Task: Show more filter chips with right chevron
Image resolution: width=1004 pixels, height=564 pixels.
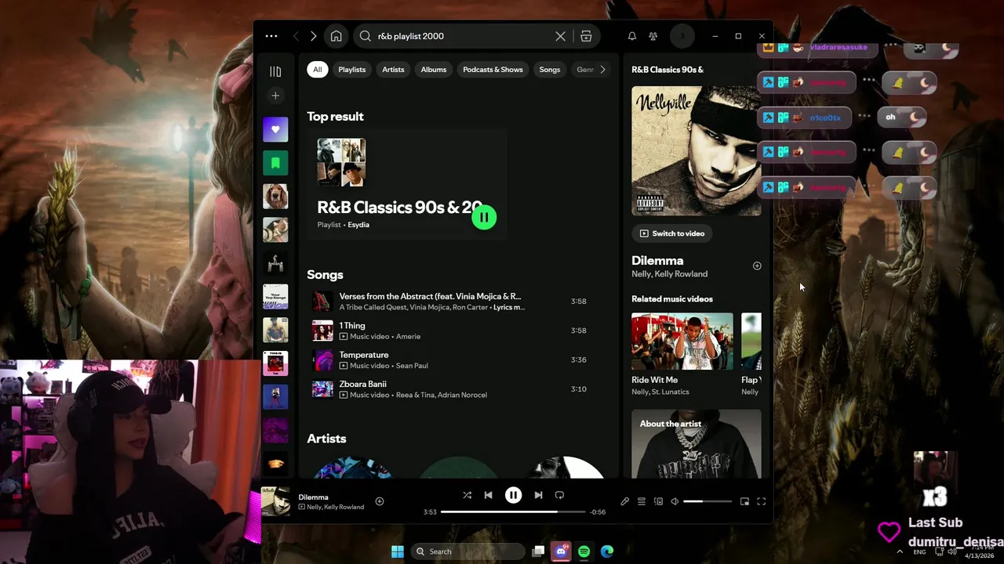Action: pos(602,70)
